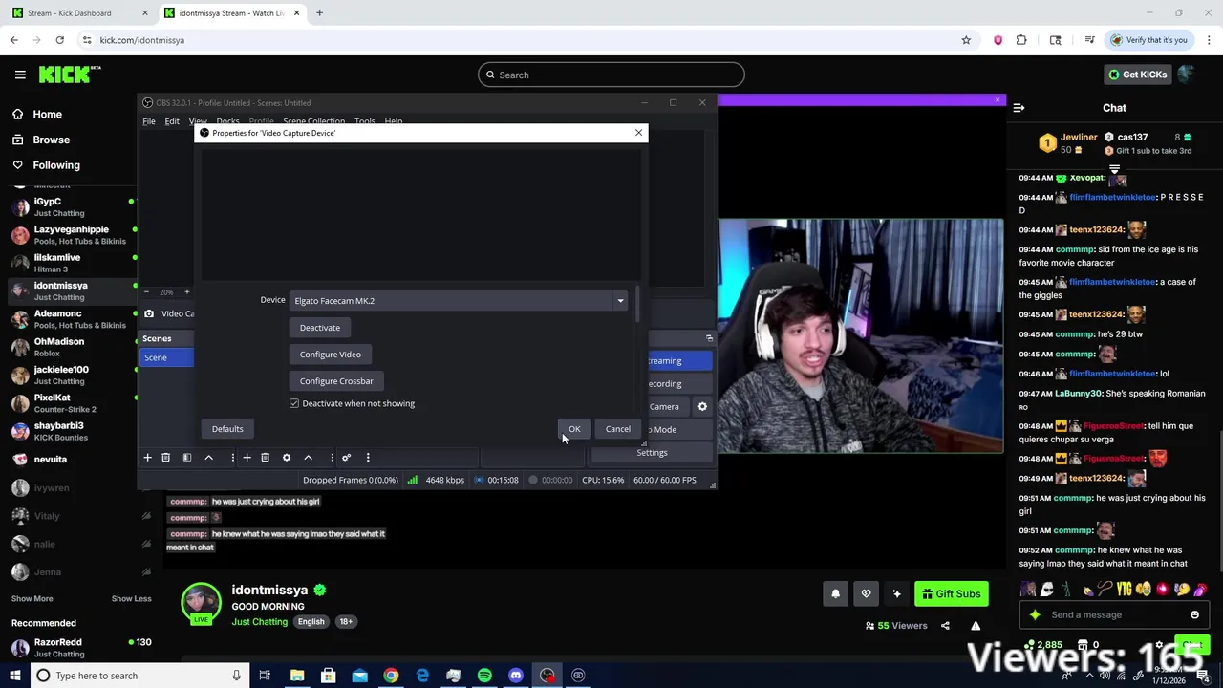This screenshot has width=1223, height=688.
Task: Add a new source with the plus icon
Action: pos(247,458)
